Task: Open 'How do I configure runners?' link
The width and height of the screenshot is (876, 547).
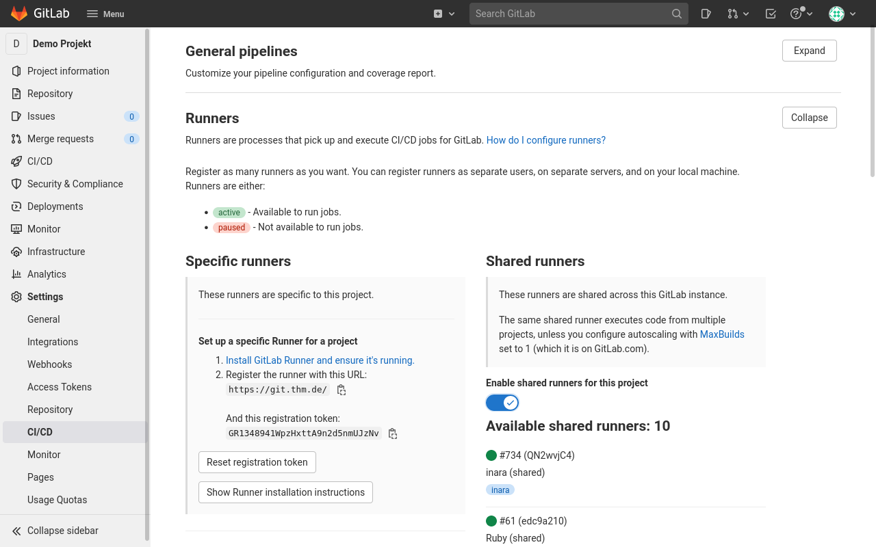Action: [546, 140]
